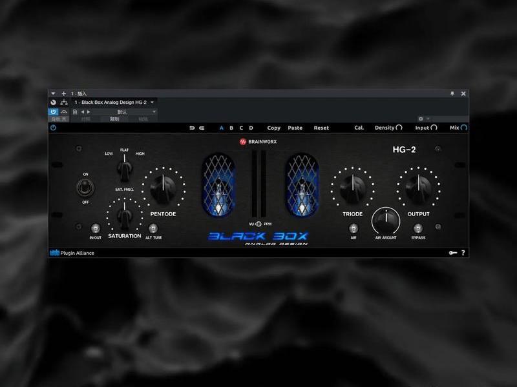
Task: Toggle the saturation IN/OUT button
Action: pos(96,228)
